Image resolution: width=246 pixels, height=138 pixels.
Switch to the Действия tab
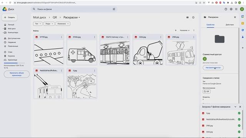229,25
